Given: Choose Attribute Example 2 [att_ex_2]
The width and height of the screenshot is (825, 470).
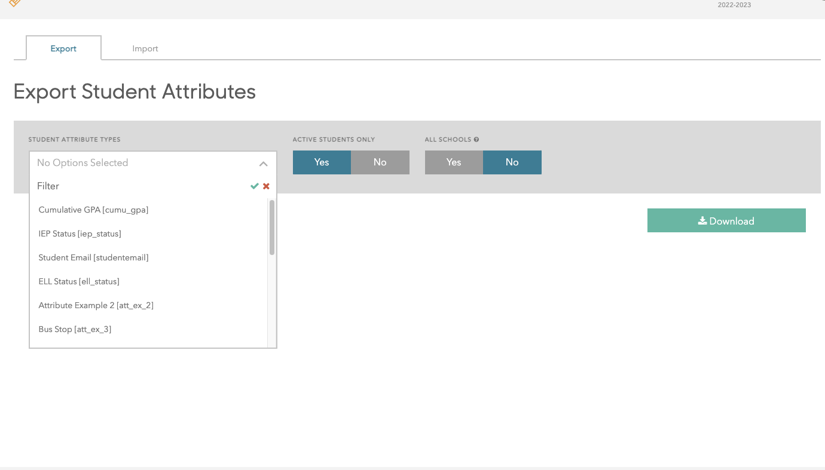Looking at the screenshot, I should [x=96, y=305].
